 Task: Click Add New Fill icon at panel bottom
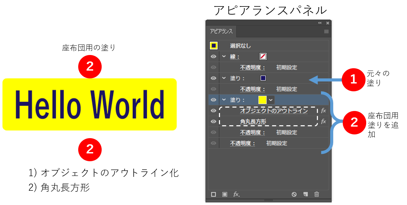(x=225, y=194)
